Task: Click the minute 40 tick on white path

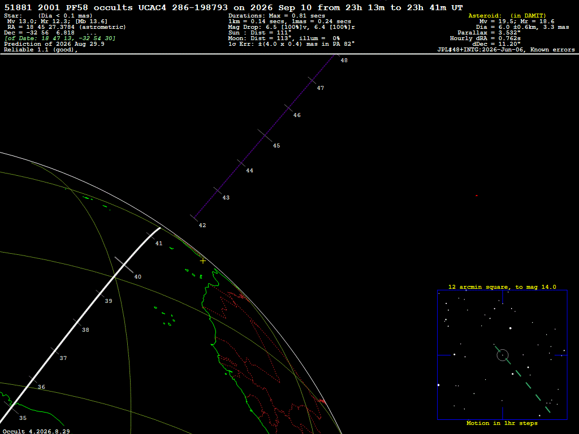Action: pos(124,265)
